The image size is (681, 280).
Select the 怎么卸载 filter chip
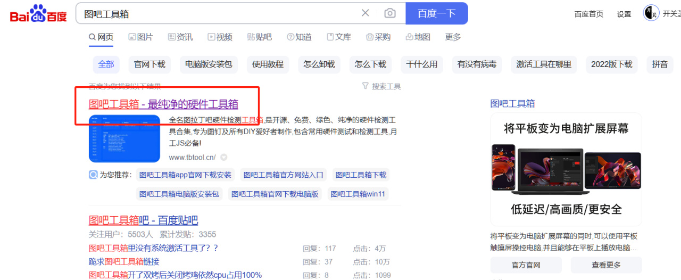click(319, 64)
